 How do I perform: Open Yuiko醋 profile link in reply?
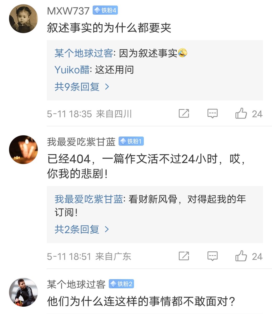[72, 70]
